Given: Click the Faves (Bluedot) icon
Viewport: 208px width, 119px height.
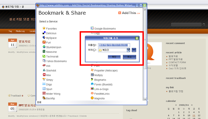Looking at the screenshot, I should click(92, 84).
